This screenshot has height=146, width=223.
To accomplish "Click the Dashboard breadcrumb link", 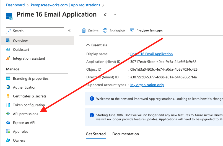I will 15,5.
